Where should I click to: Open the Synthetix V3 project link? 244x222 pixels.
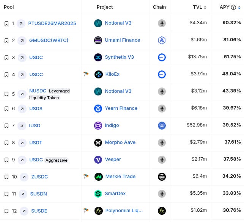coord(120,57)
